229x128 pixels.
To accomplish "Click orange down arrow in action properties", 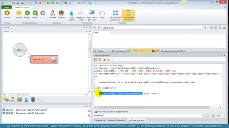I will tap(108, 60).
